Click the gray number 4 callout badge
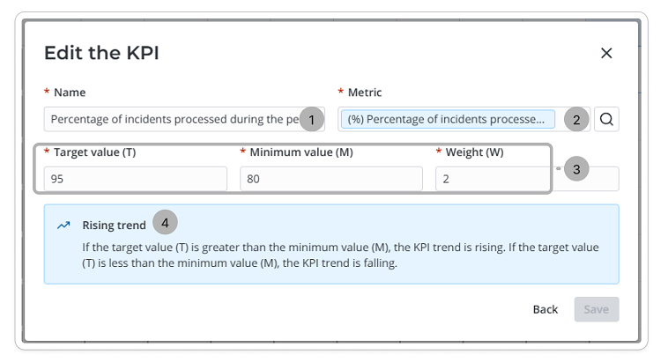 [166, 222]
